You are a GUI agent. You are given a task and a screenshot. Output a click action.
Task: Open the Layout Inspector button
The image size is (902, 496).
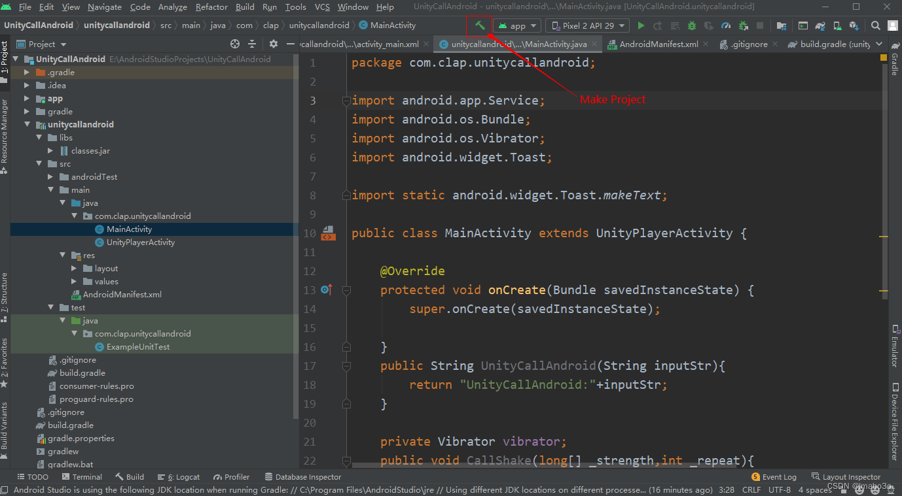point(846,477)
